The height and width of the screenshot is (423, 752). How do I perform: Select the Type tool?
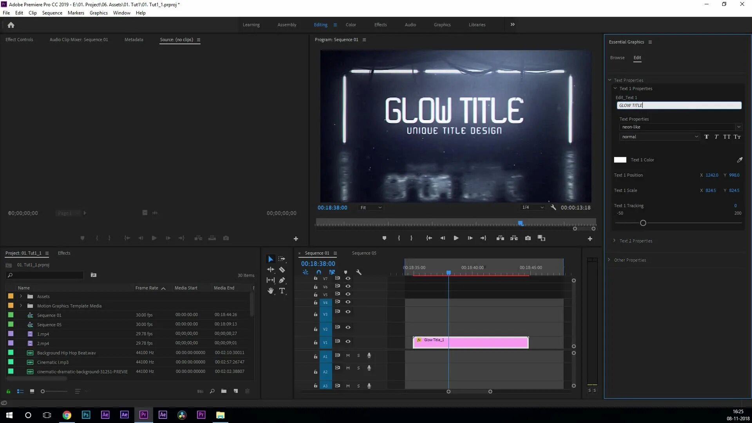pyautogui.click(x=282, y=291)
